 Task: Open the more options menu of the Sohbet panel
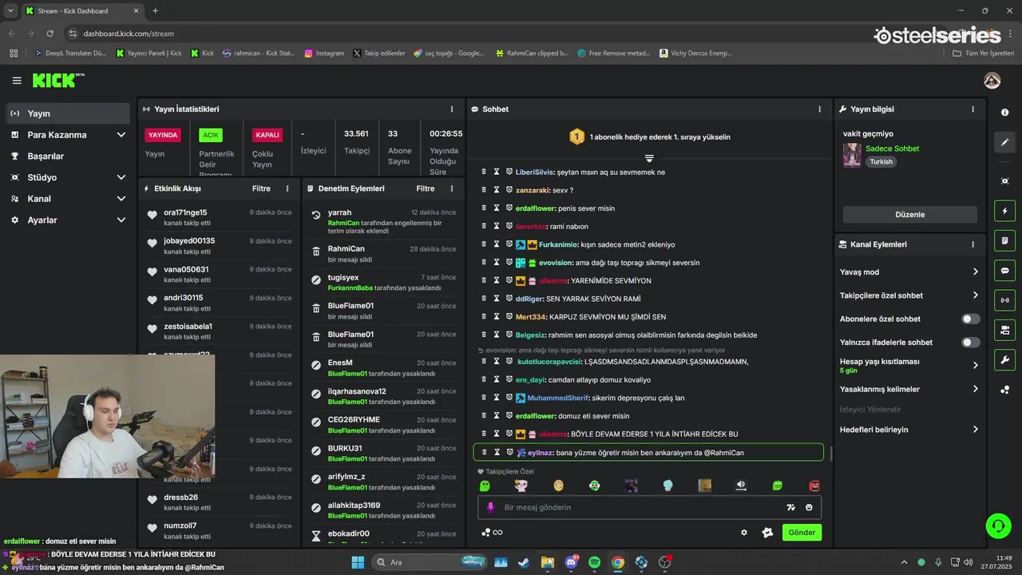pyautogui.click(x=819, y=109)
